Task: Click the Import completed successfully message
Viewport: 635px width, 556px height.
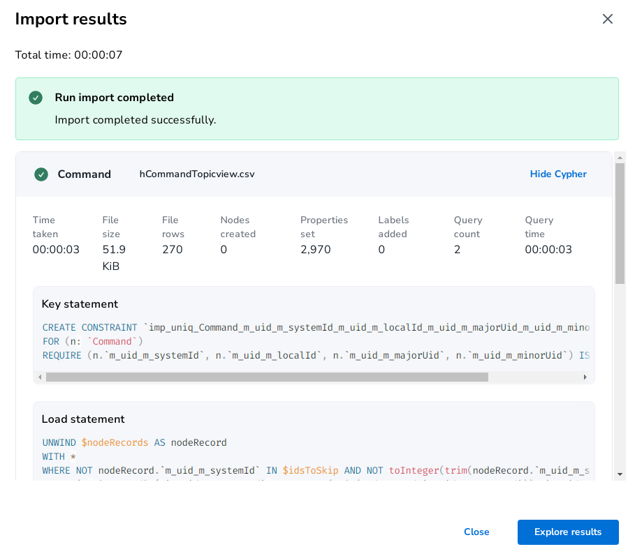Action: (136, 120)
